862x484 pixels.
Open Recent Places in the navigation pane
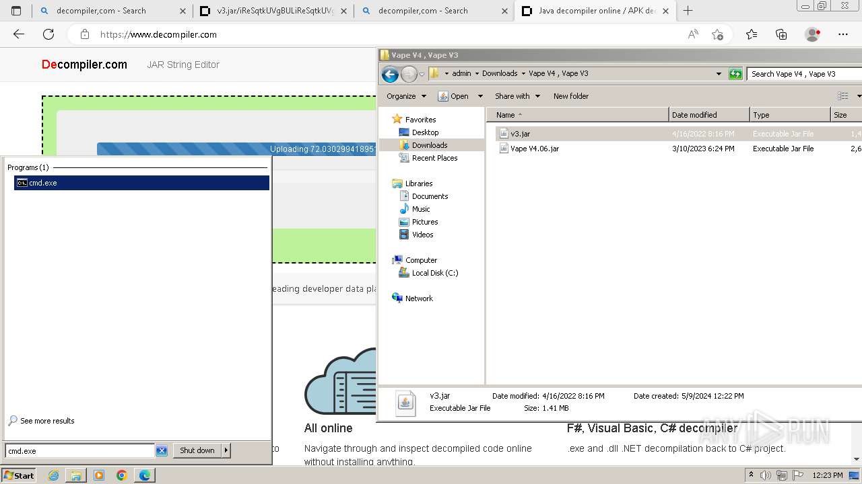click(434, 158)
